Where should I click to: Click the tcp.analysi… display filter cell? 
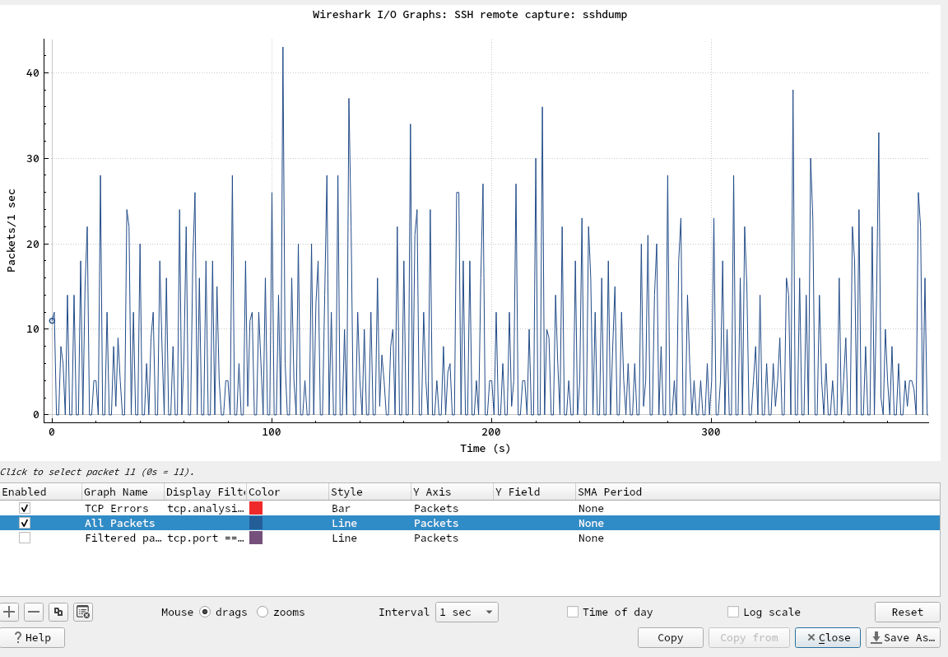point(205,508)
